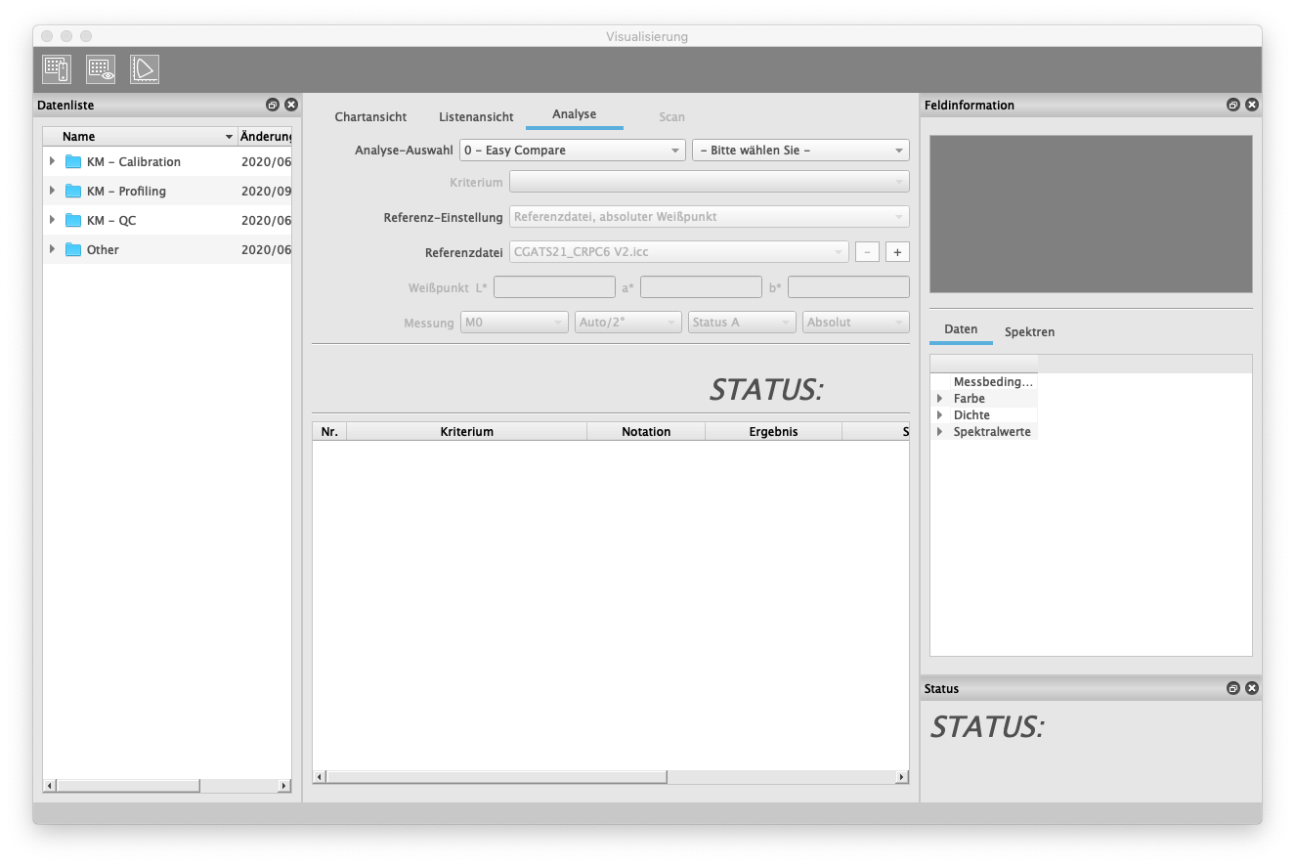Add reference file with plus button
The image size is (1295, 865).
(897, 252)
